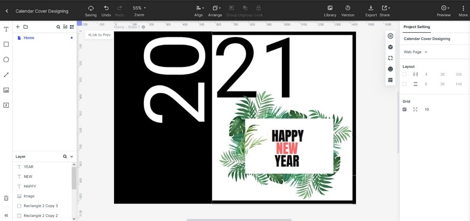
Task: Switch pages to grid thumbnail view
Action: click(x=72, y=27)
